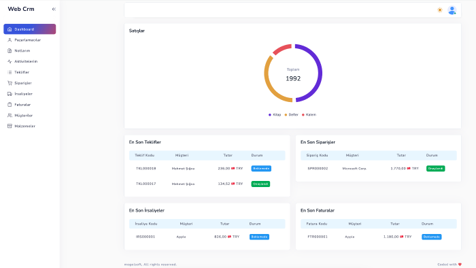This screenshot has width=476, height=268.
Task: Click the Sipariş Kodu column header
Action: pyautogui.click(x=317, y=155)
